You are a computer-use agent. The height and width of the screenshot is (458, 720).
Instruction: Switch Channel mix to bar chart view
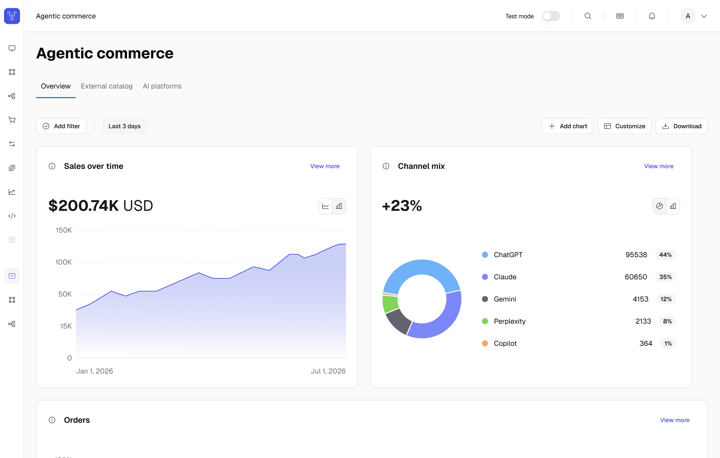[x=673, y=206]
